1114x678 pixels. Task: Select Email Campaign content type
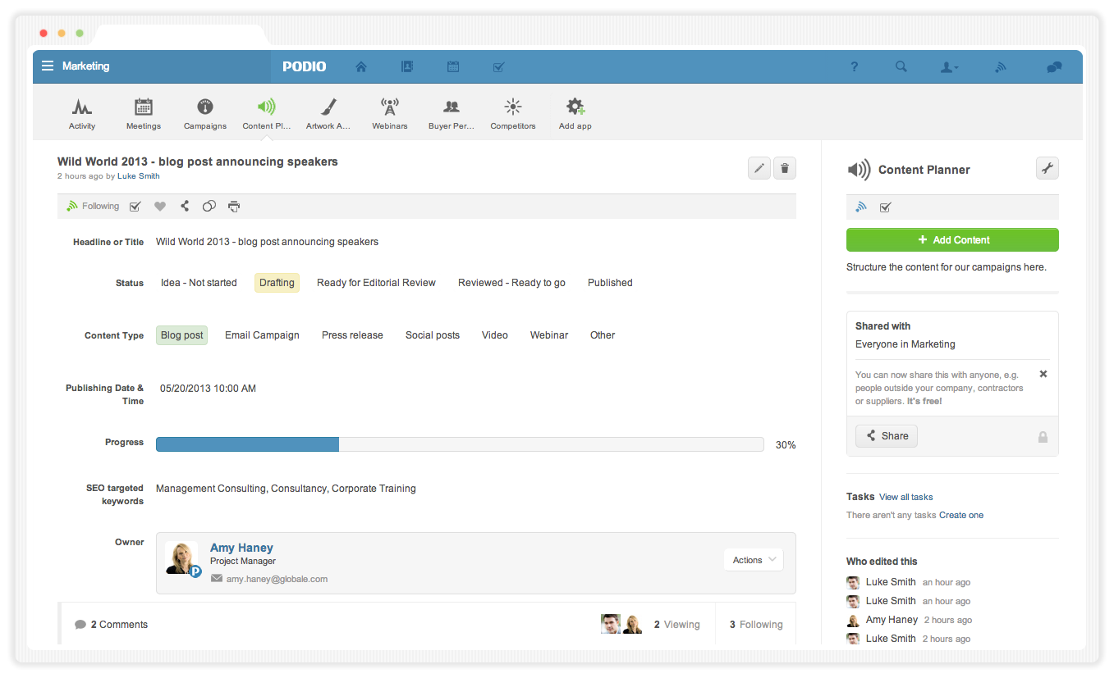(262, 335)
